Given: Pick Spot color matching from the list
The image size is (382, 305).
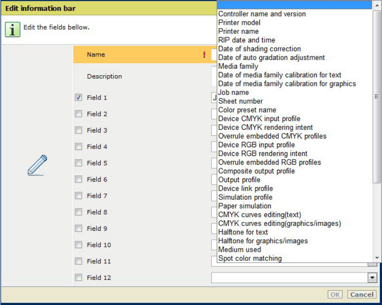Looking at the screenshot, I should tap(250, 258).
